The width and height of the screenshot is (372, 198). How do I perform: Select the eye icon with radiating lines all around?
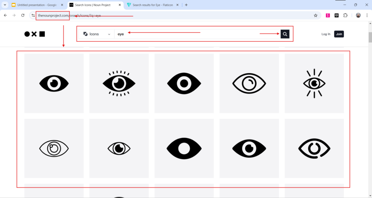pyautogui.click(x=314, y=83)
